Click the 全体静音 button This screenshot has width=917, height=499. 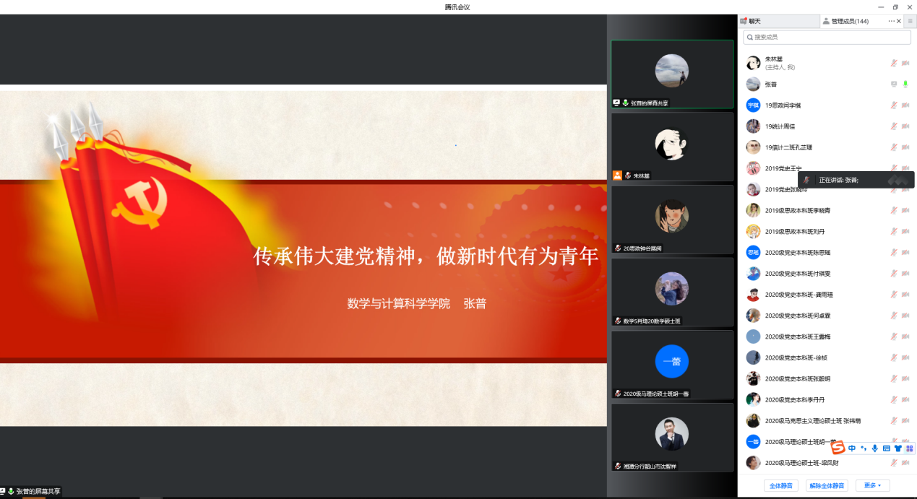pos(780,486)
